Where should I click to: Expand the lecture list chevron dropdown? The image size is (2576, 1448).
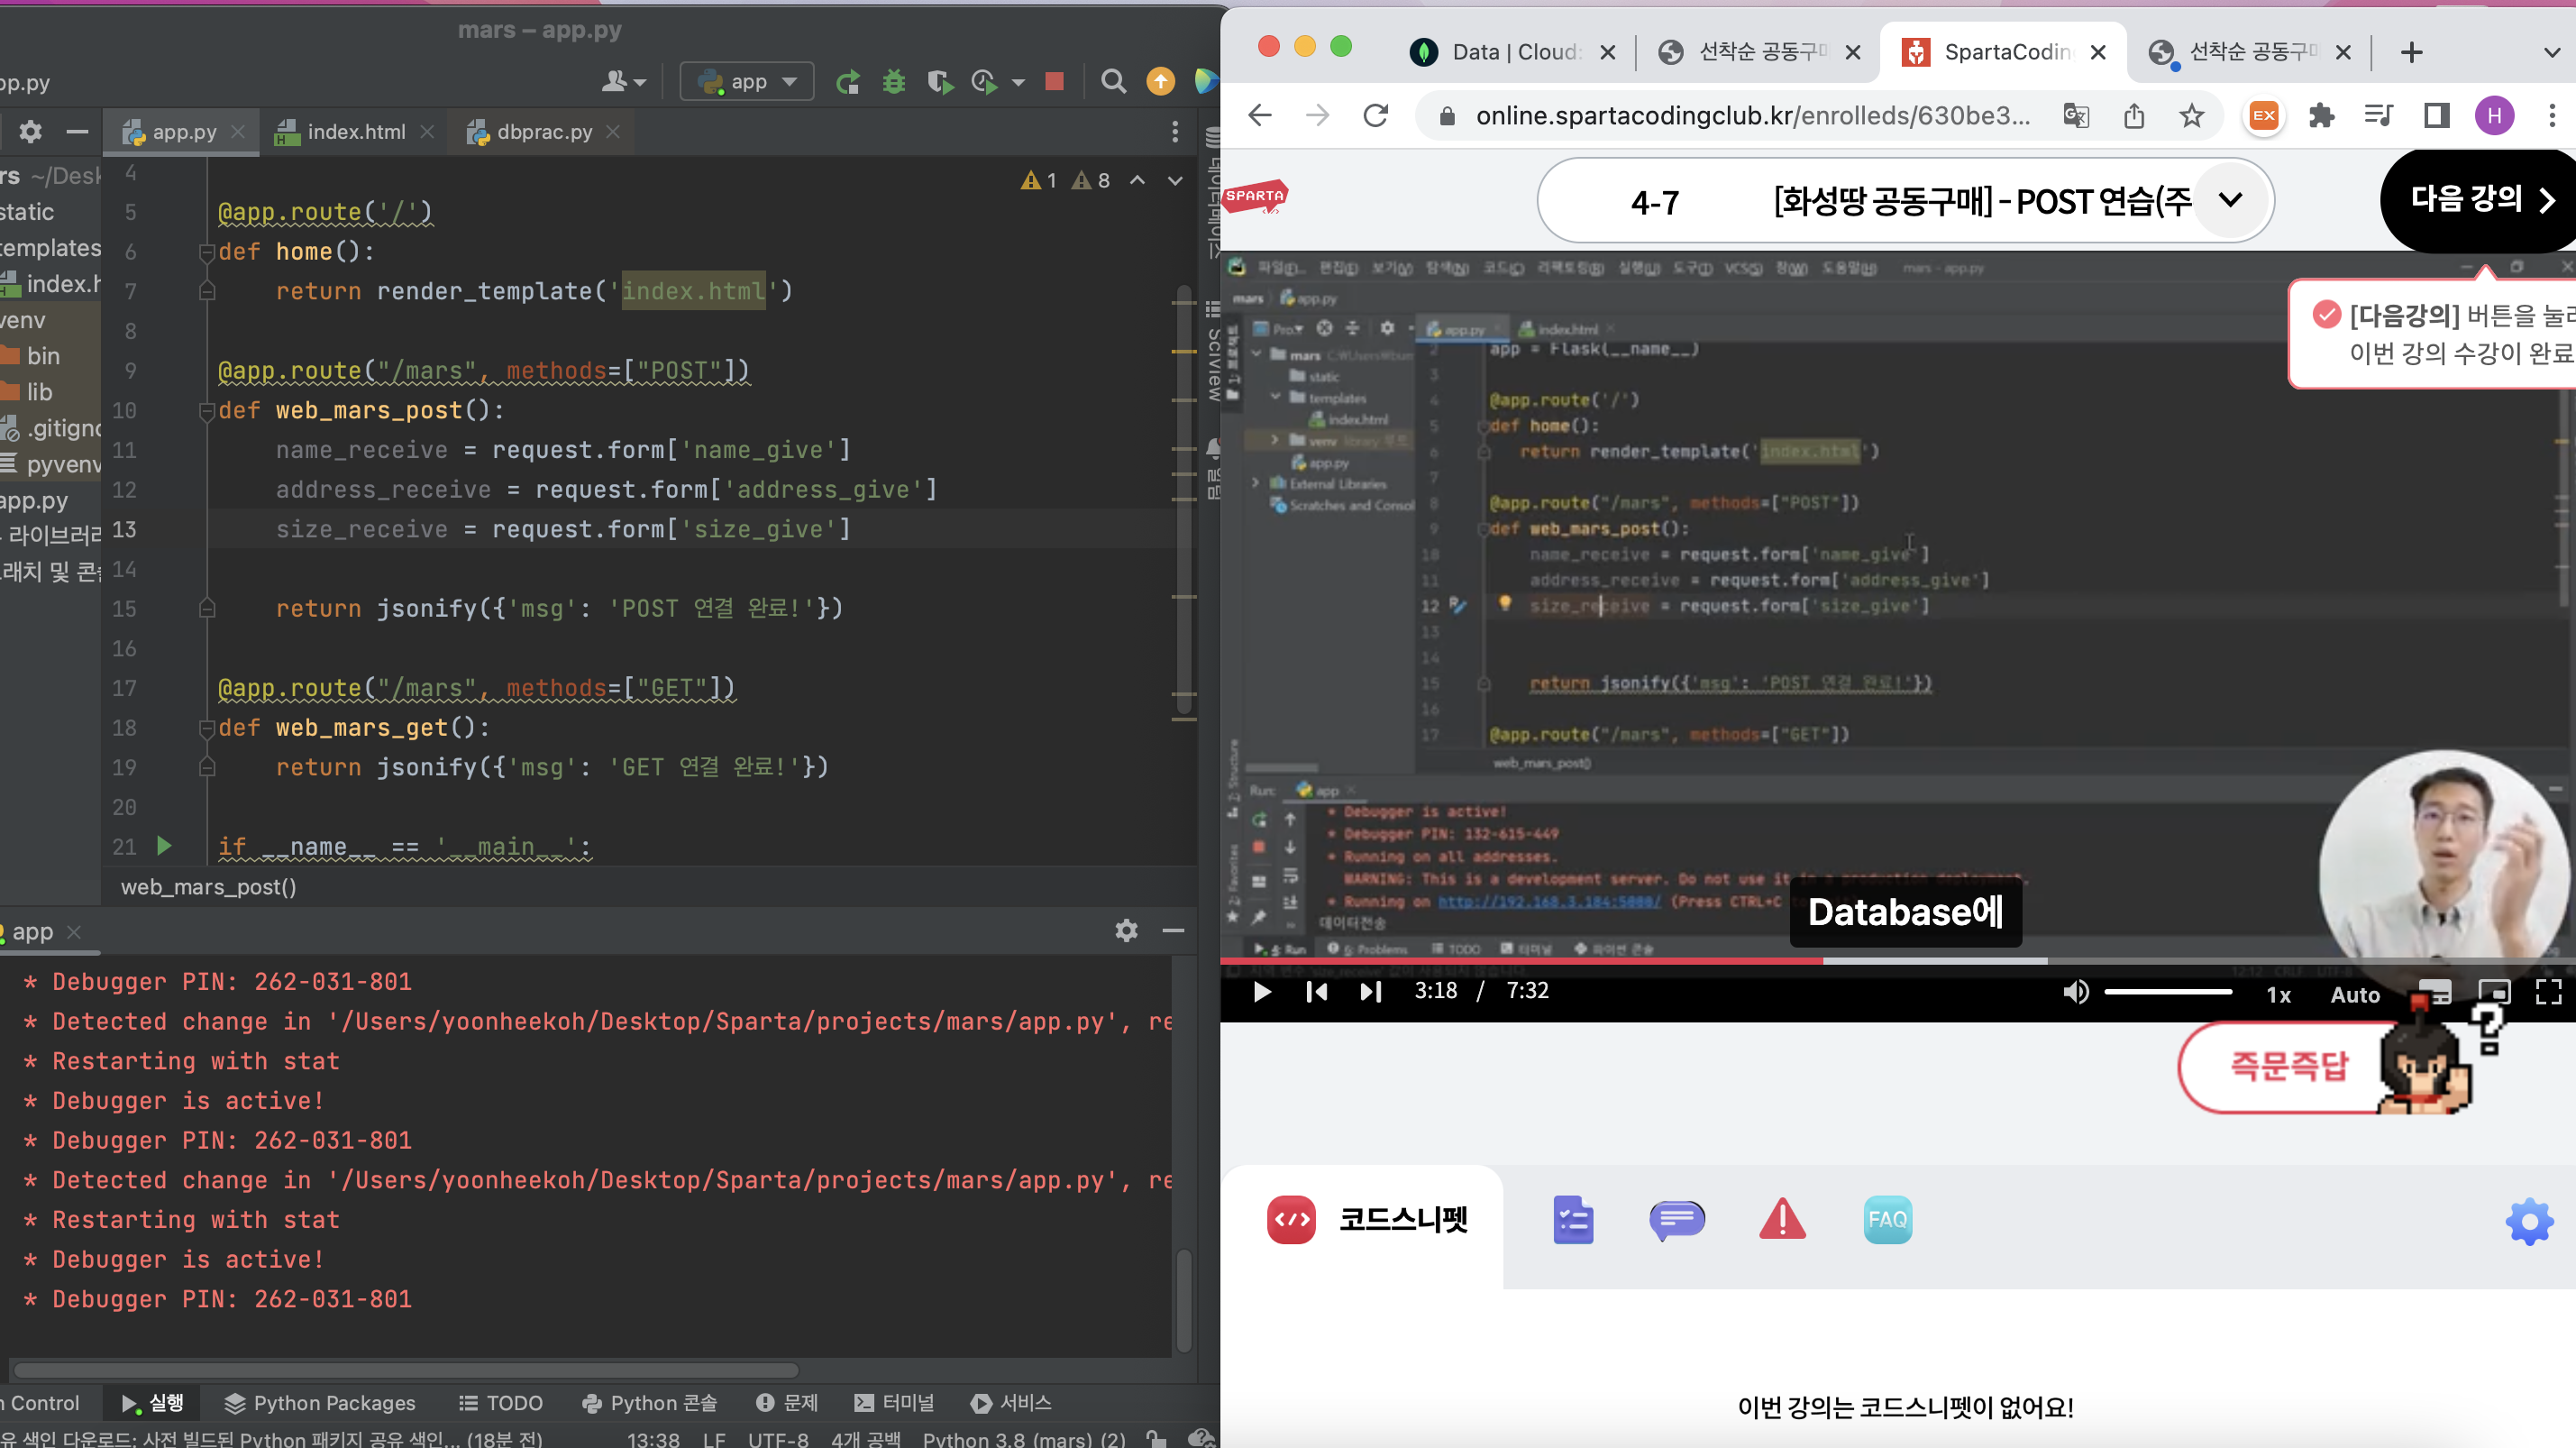click(x=2230, y=200)
